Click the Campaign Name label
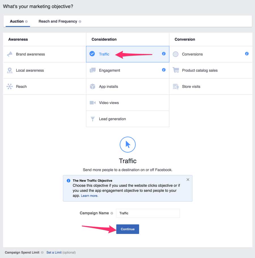 tap(94, 213)
